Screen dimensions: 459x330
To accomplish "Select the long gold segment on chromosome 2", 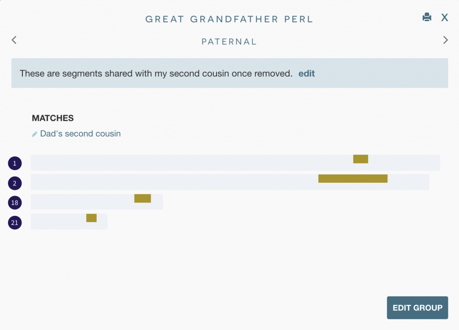I will coord(353,179).
